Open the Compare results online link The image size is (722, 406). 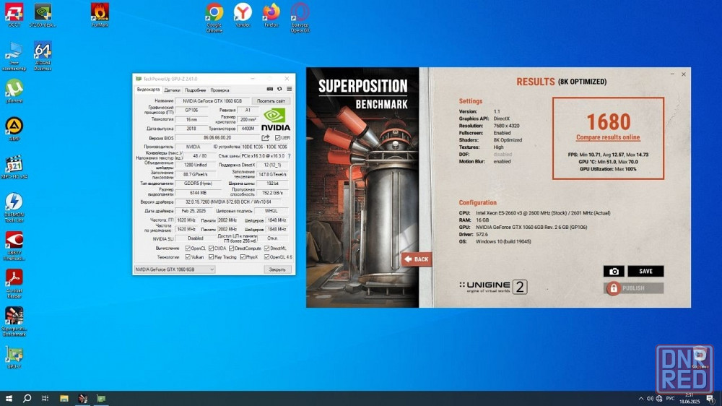[x=608, y=137]
